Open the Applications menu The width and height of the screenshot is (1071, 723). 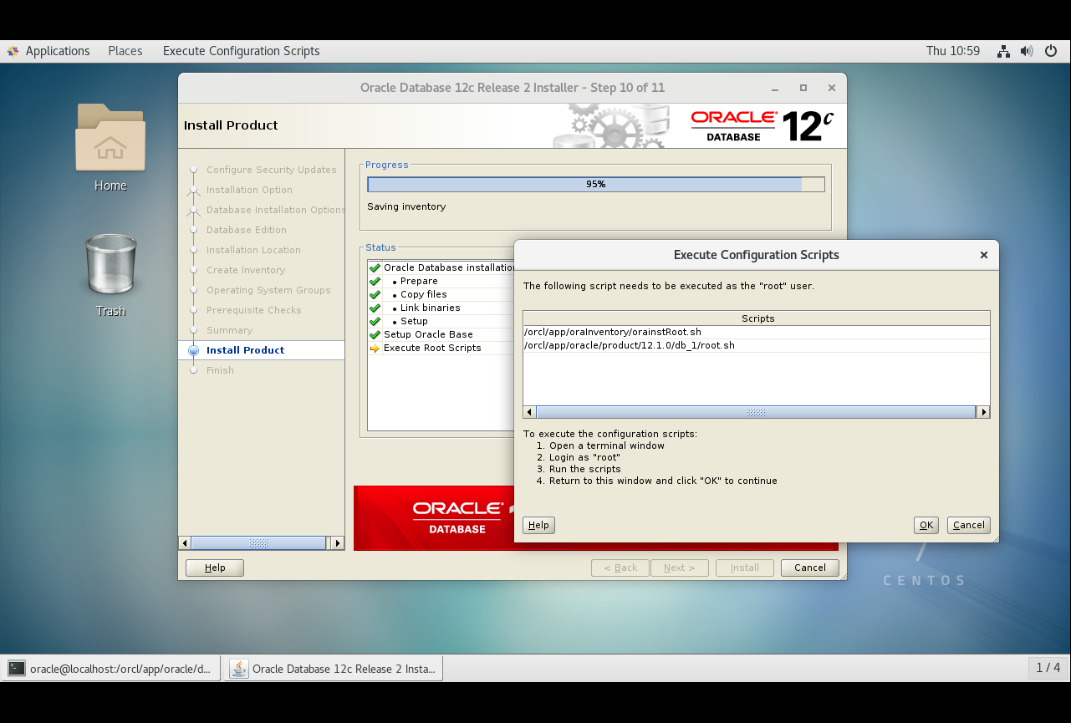click(x=58, y=51)
